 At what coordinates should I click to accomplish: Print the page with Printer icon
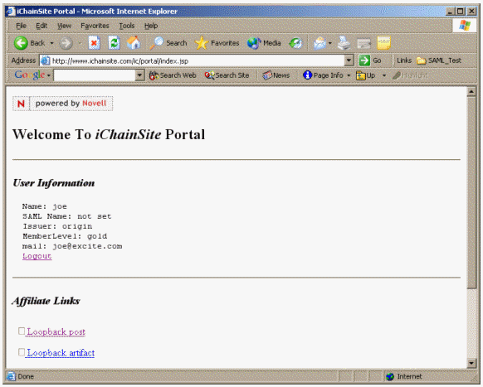coord(344,43)
